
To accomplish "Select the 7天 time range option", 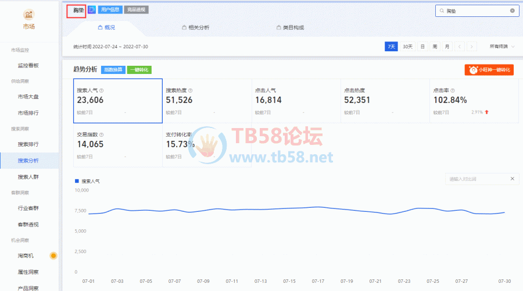I will point(391,47).
